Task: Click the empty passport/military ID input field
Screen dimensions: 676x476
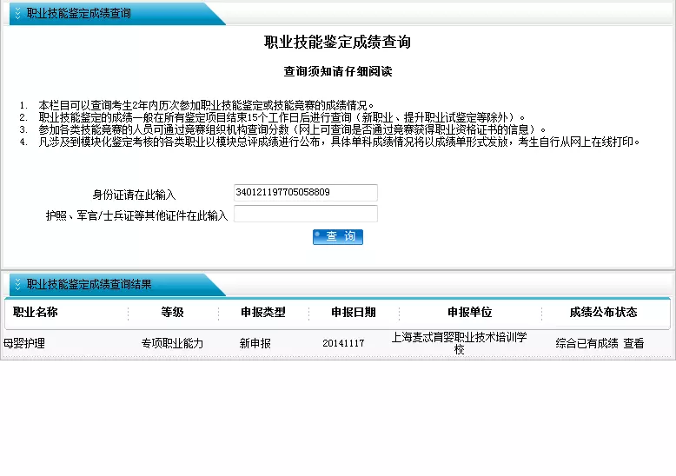Action: [306, 214]
